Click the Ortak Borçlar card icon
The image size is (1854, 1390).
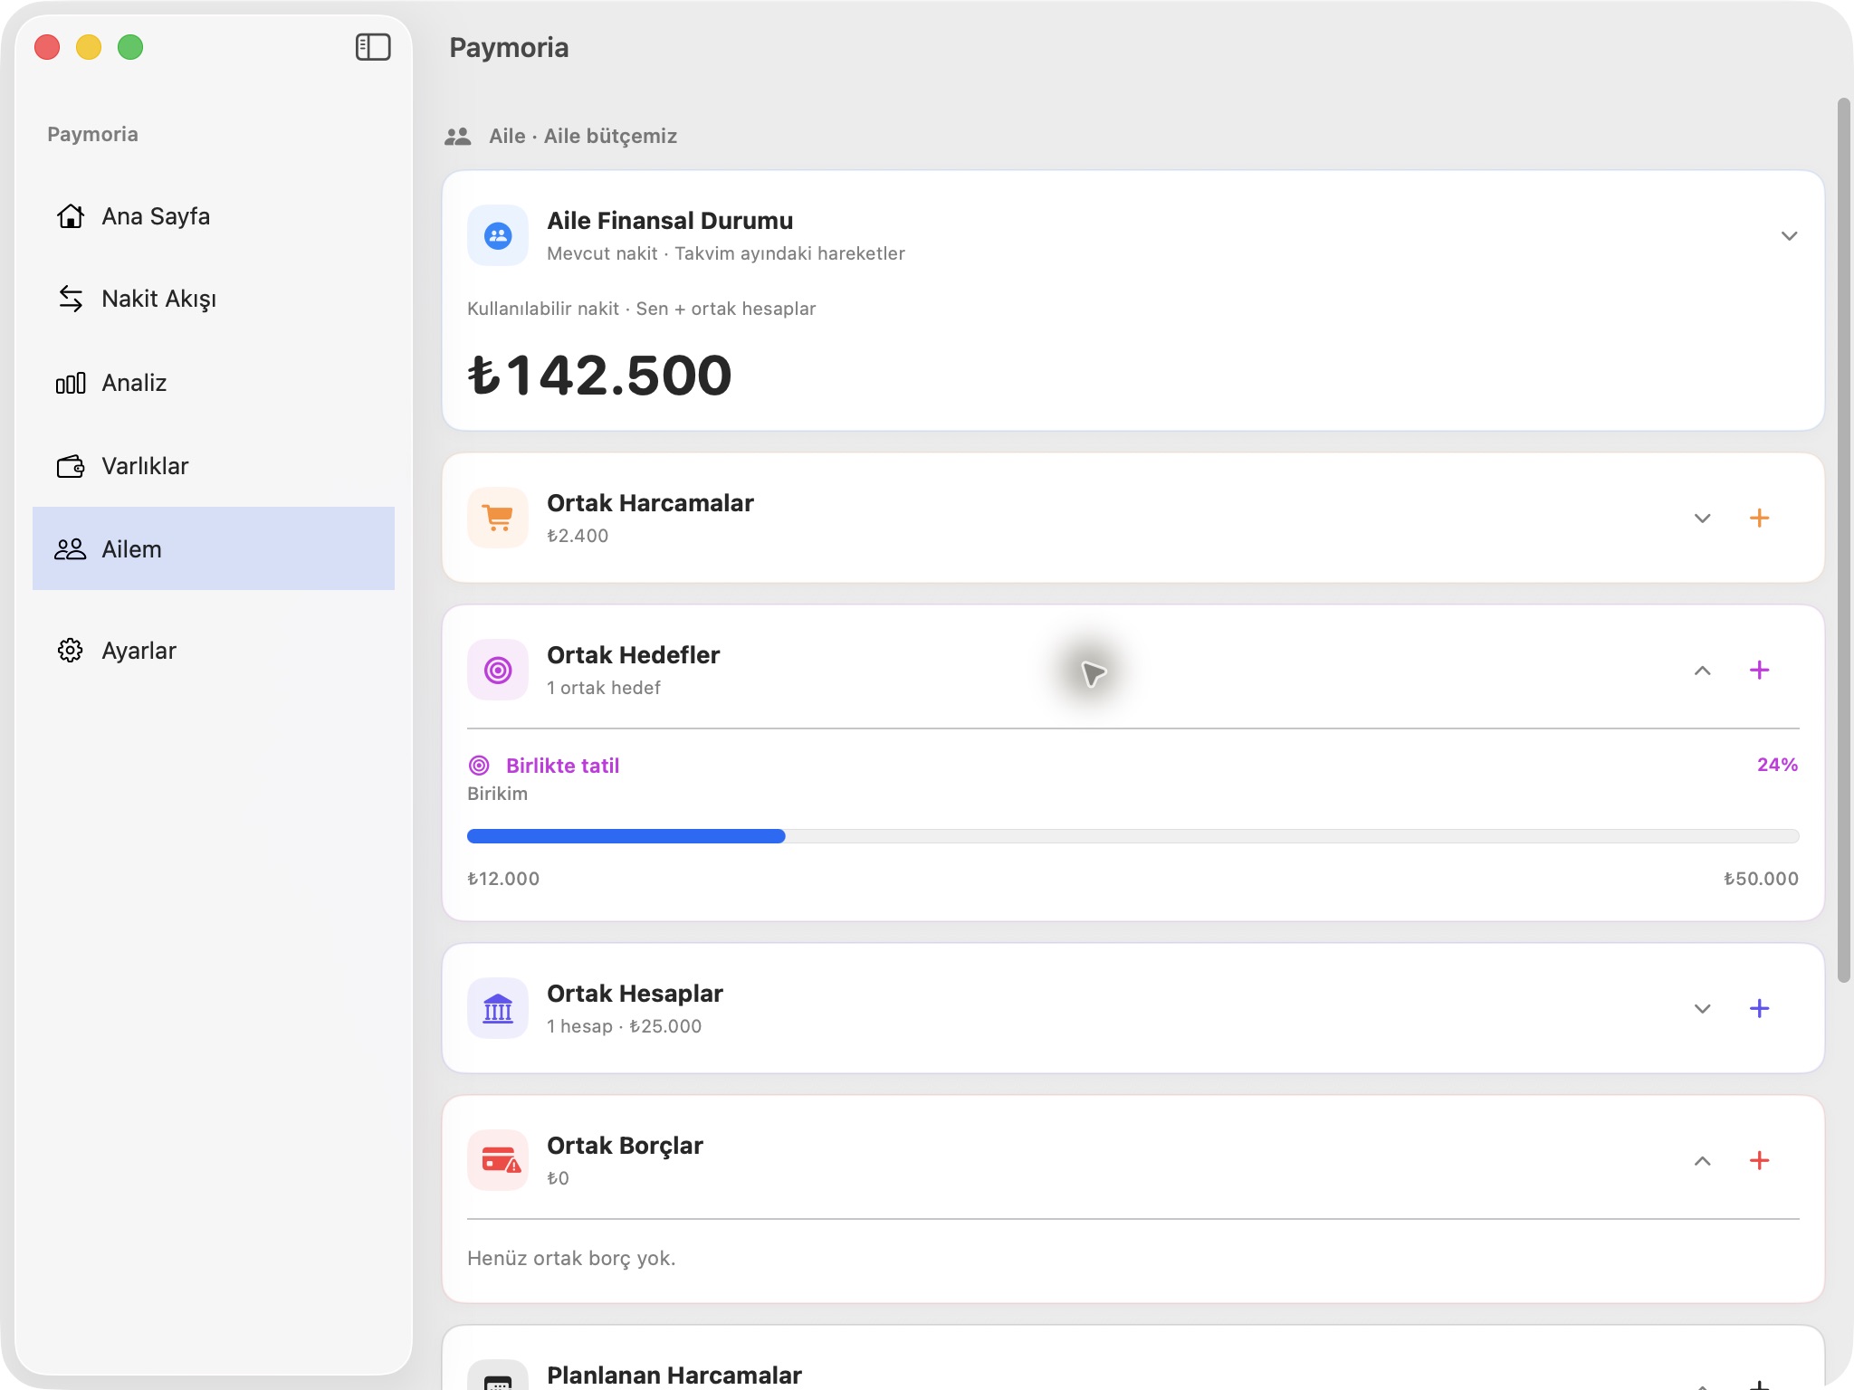coord(498,1160)
